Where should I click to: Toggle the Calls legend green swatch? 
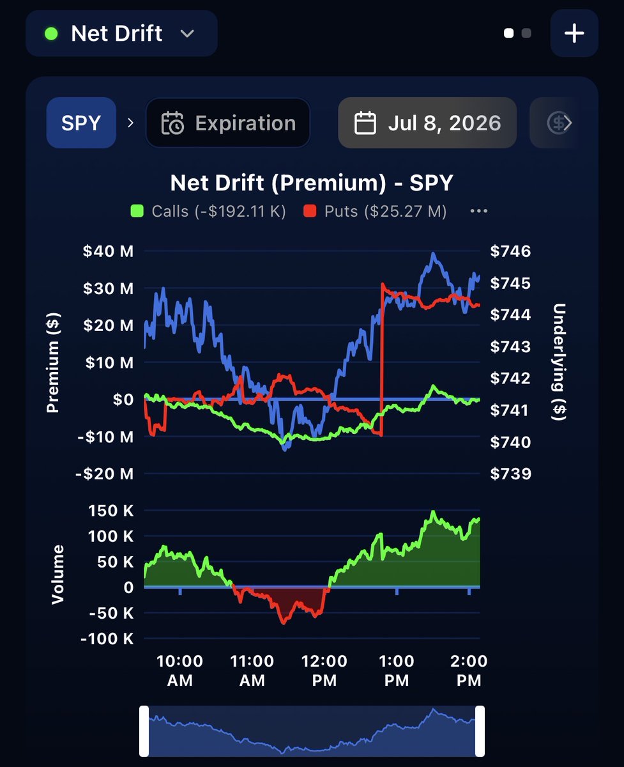coord(137,212)
